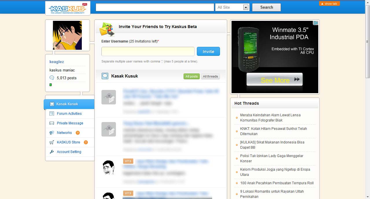Open the KULKAS Sikat Makanan Indonesia thread
The image size is (370, 199).
point(272,145)
